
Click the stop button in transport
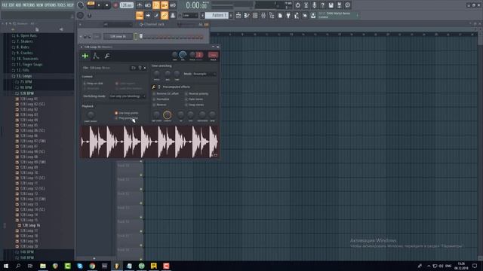tap(106, 5)
